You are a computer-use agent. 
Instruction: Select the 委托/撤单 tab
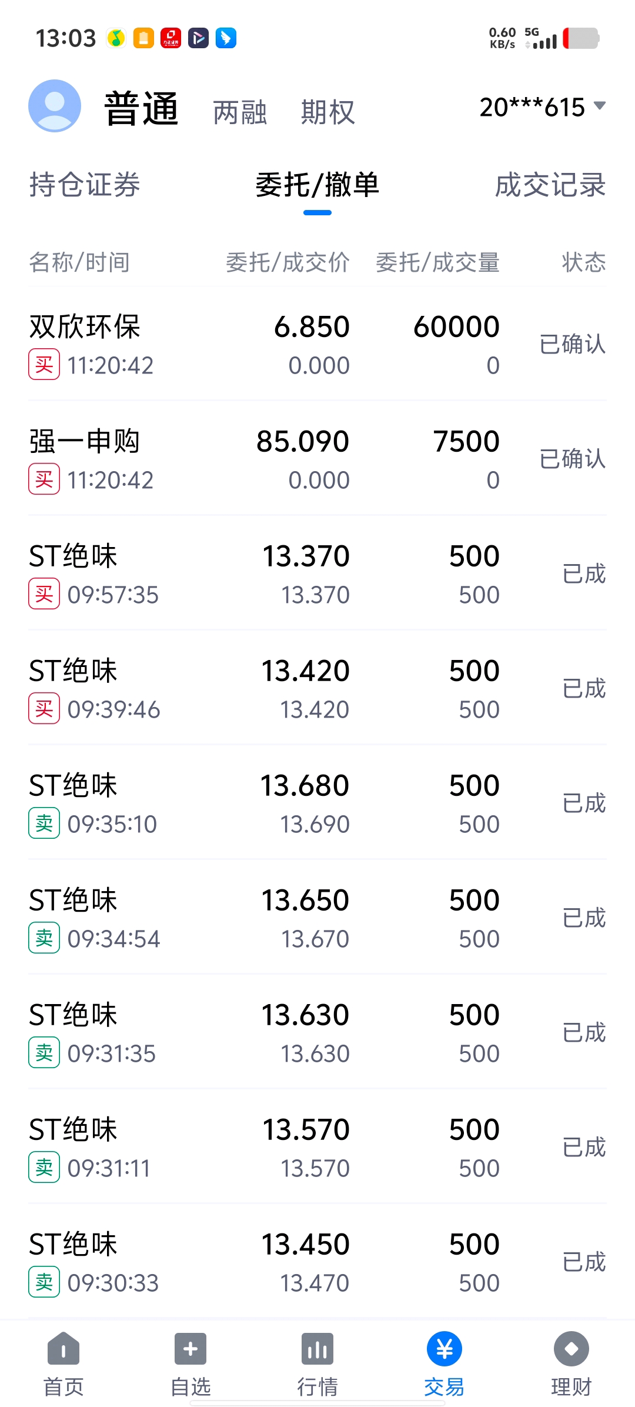tap(317, 185)
